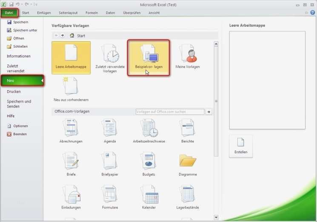
Task: Open Zuletzt verwendete Vorlagen
Action: [110, 58]
